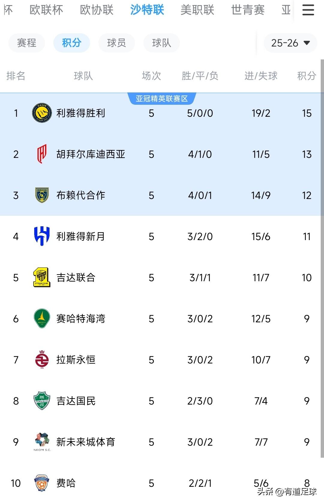Tap the Al Hilal blue crest
Viewport: 324px width, 503px height.
pos(42,236)
